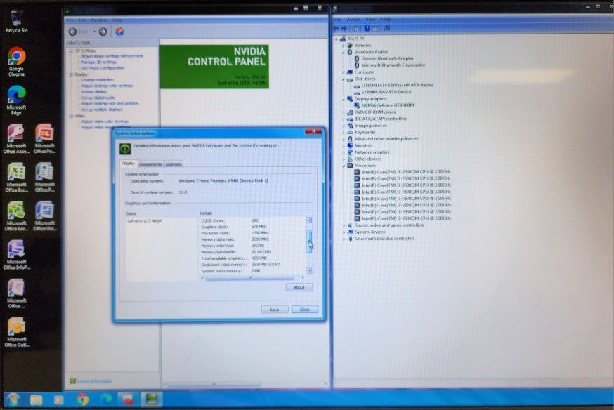Launch Microsoft Edge from the desktop
The width and height of the screenshot is (614, 410).
(16, 99)
